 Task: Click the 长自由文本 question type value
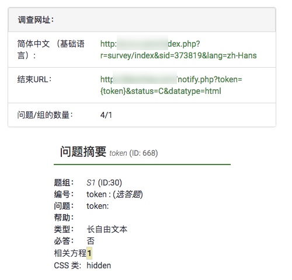[107, 229]
